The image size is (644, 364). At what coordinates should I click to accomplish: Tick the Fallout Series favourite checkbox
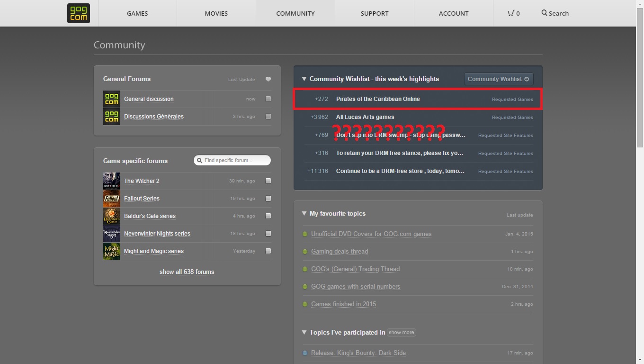tap(268, 199)
